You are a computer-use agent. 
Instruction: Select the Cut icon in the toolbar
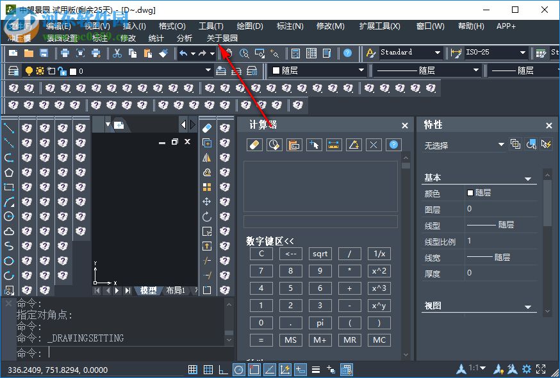pos(117,54)
